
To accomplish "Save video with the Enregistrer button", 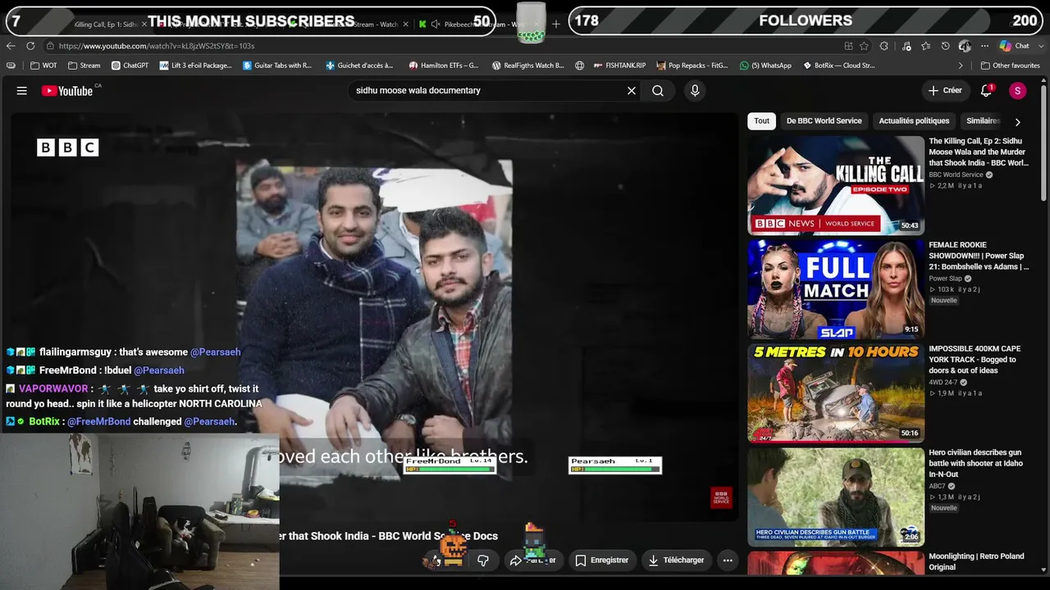I will point(601,560).
